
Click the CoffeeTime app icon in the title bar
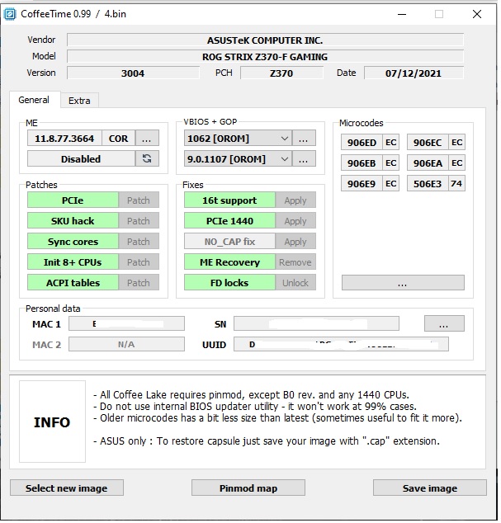click(9, 14)
